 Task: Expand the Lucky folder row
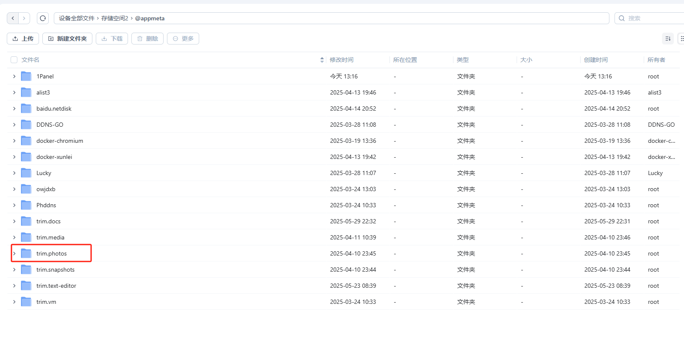(x=14, y=173)
